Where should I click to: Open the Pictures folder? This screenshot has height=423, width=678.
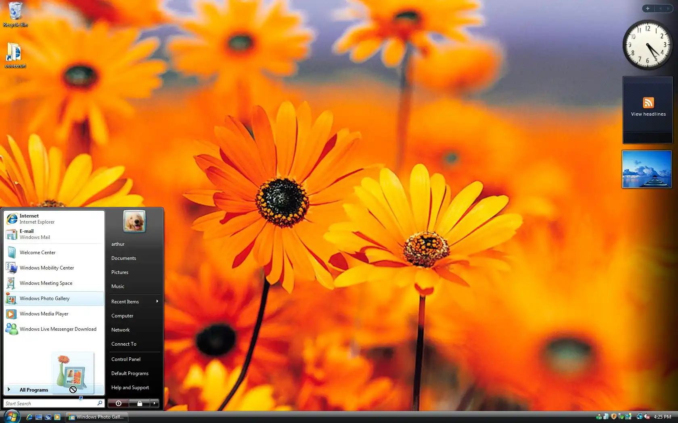click(x=134, y=272)
